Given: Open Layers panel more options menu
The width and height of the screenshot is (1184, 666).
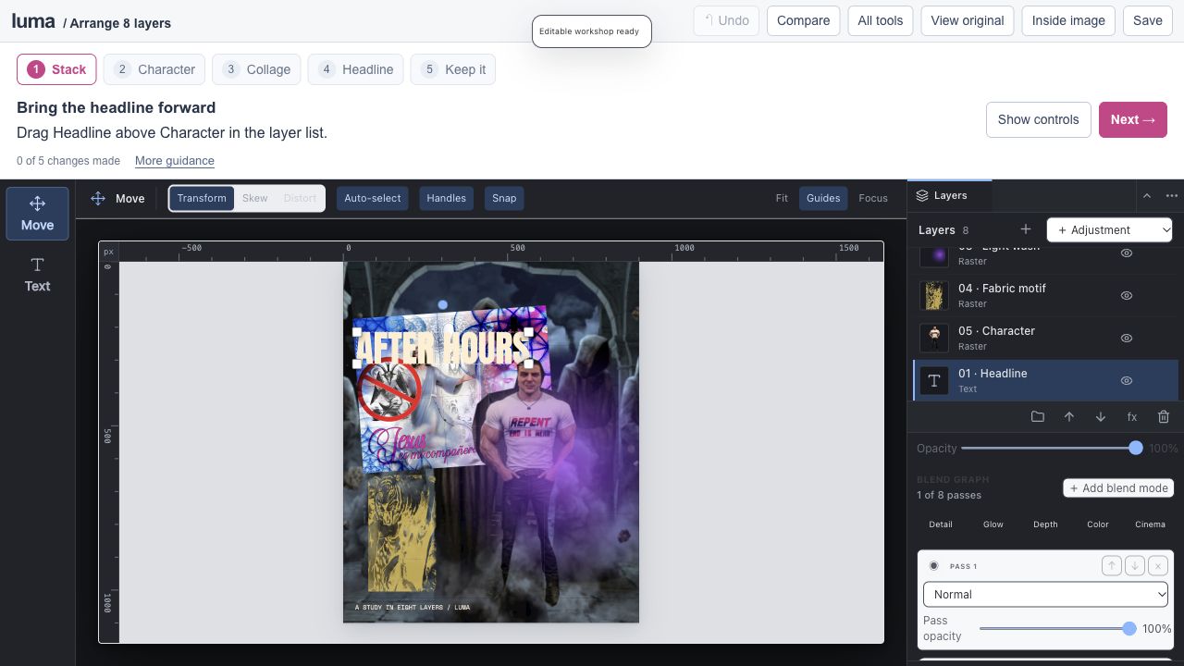Looking at the screenshot, I should (1172, 195).
